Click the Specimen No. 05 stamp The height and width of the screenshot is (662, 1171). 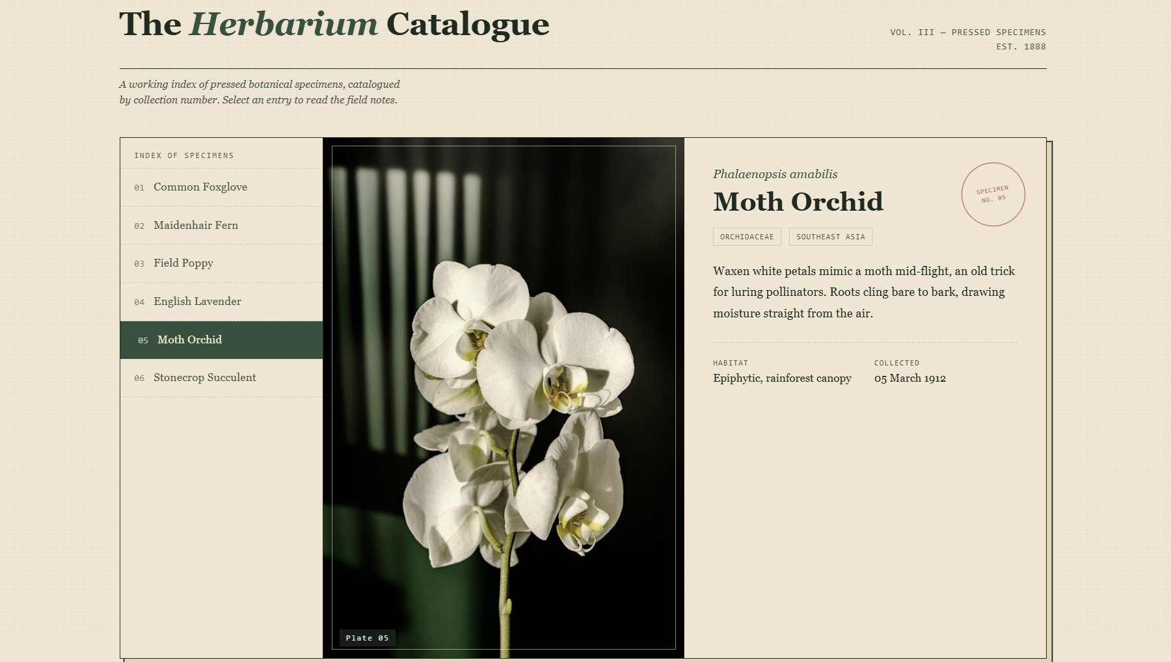(993, 194)
